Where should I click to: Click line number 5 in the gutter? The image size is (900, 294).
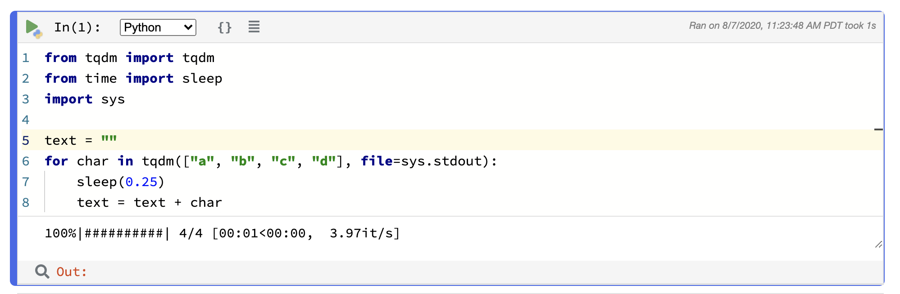coord(25,140)
